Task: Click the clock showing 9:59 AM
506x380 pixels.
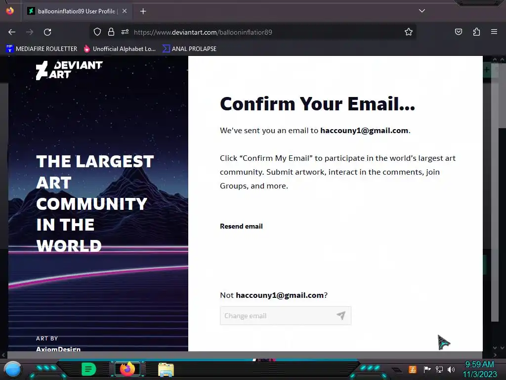Action: 479,365
